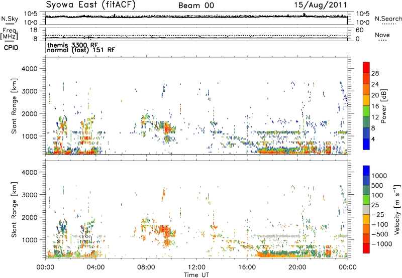Viewport: 402px width, 278px height.
Task: Select the "-1000" label on Velocity color bar
Action: point(382,244)
